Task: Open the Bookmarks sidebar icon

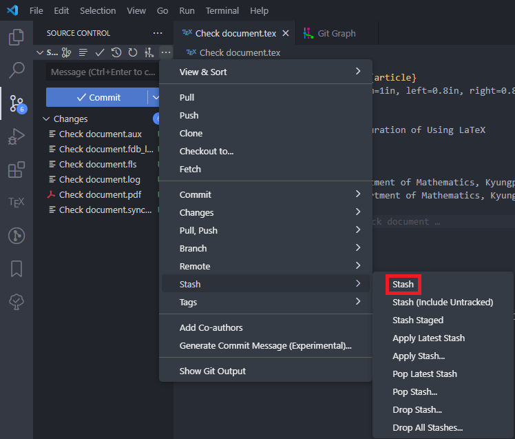Action: (17, 269)
